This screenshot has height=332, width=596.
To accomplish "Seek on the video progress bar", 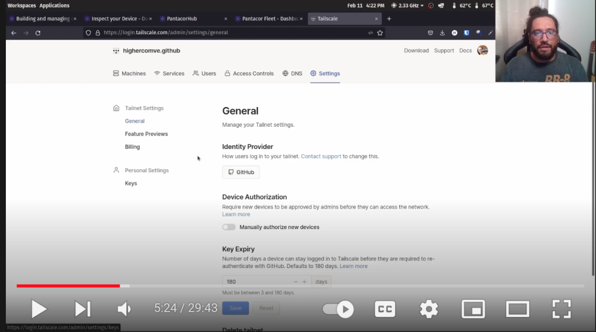I will 300,285.
